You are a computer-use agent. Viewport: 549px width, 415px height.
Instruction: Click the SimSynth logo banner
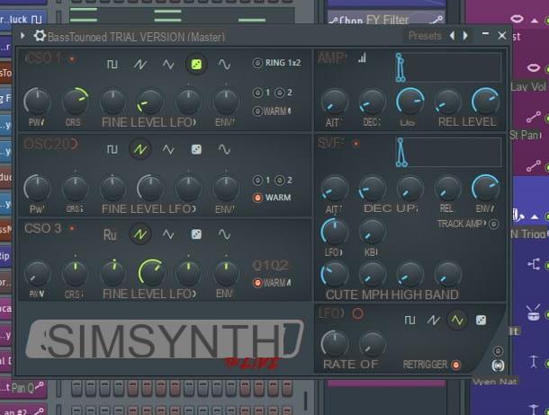[165, 341]
